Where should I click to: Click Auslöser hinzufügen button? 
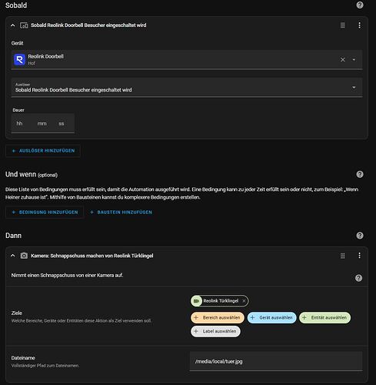pyautogui.click(x=43, y=151)
